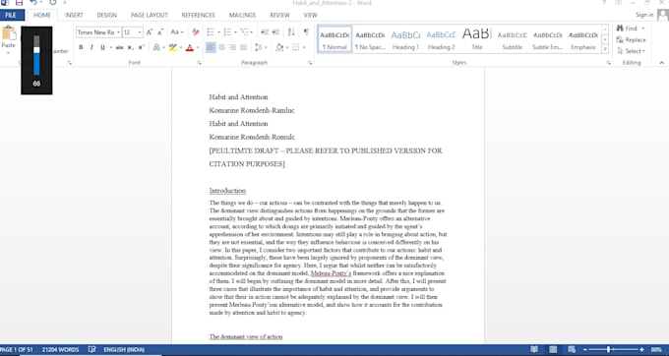Zoom out minus button

585,349
